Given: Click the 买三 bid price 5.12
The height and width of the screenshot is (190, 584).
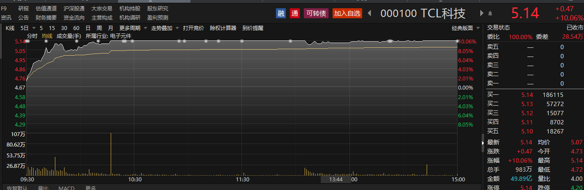Looking at the screenshot, I should 527,113.
